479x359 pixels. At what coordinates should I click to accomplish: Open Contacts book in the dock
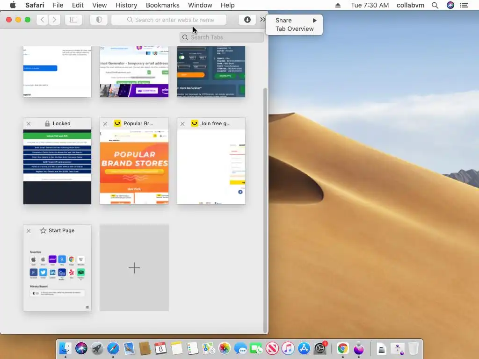point(145,348)
